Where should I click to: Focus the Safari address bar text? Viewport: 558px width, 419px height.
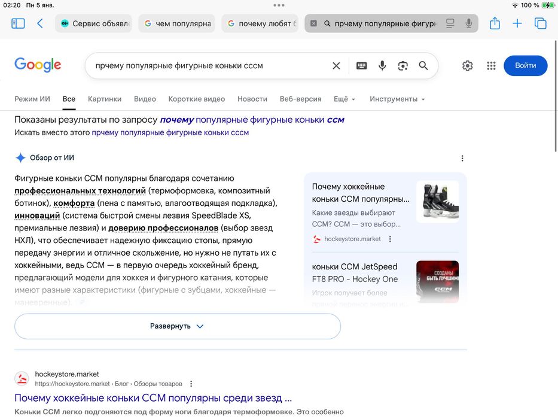pos(385,23)
